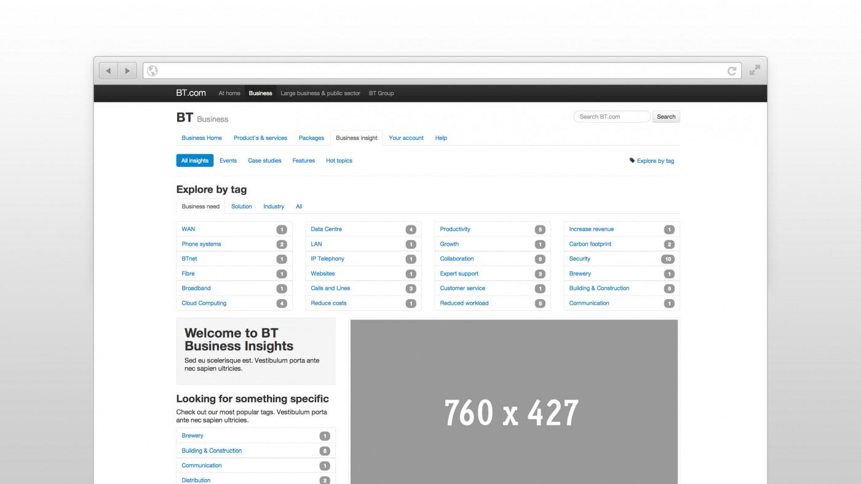Image resolution: width=861 pixels, height=484 pixels.
Task: Open BT Group in the top bar
Action: point(381,93)
